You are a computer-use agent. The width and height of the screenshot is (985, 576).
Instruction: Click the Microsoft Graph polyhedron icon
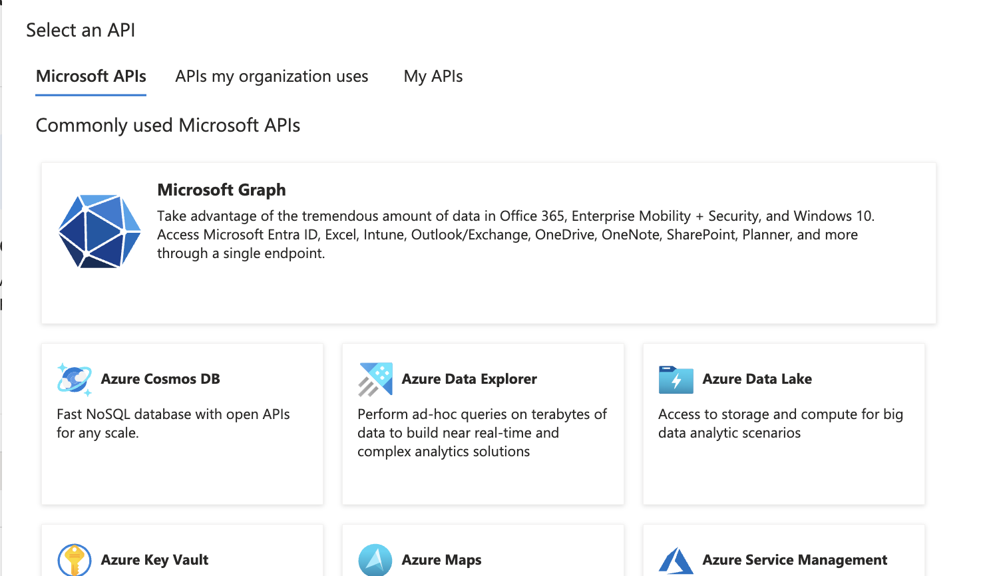(100, 231)
